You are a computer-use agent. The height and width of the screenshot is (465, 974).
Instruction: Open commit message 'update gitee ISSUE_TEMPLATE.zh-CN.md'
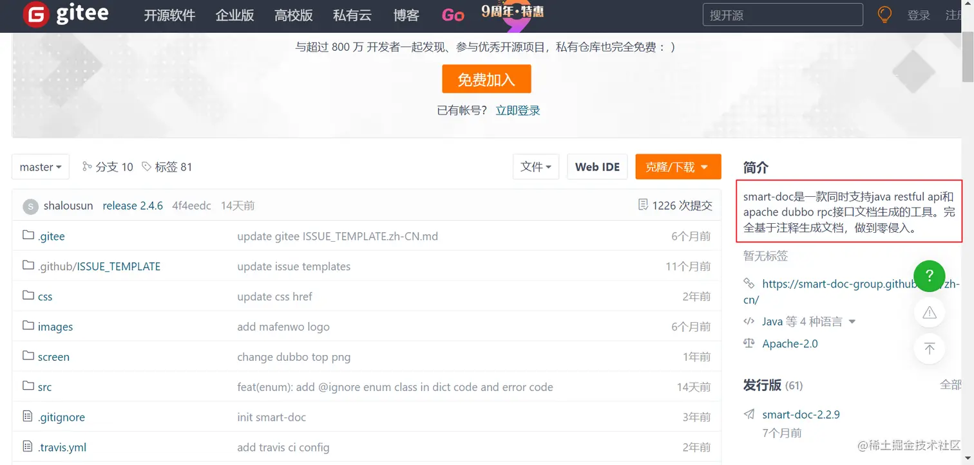(x=338, y=236)
